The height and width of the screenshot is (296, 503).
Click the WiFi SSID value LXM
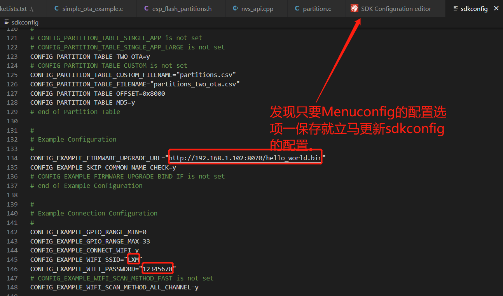point(133,259)
